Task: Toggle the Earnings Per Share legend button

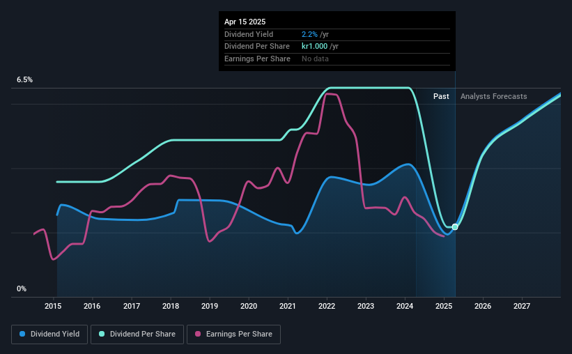Action: click(233, 334)
